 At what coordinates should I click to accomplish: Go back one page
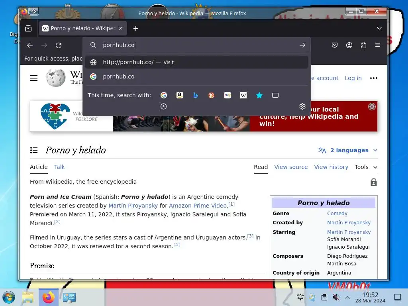click(30, 45)
